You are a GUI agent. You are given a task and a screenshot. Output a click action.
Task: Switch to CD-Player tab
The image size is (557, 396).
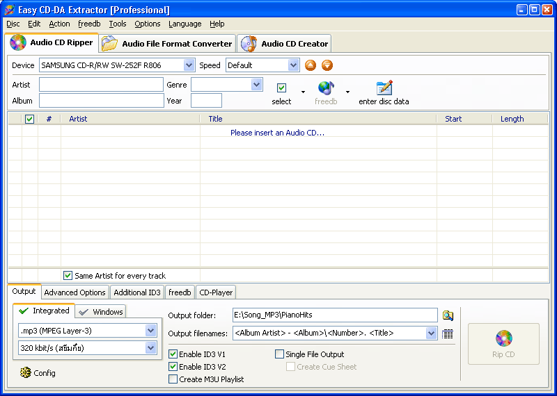(x=216, y=292)
